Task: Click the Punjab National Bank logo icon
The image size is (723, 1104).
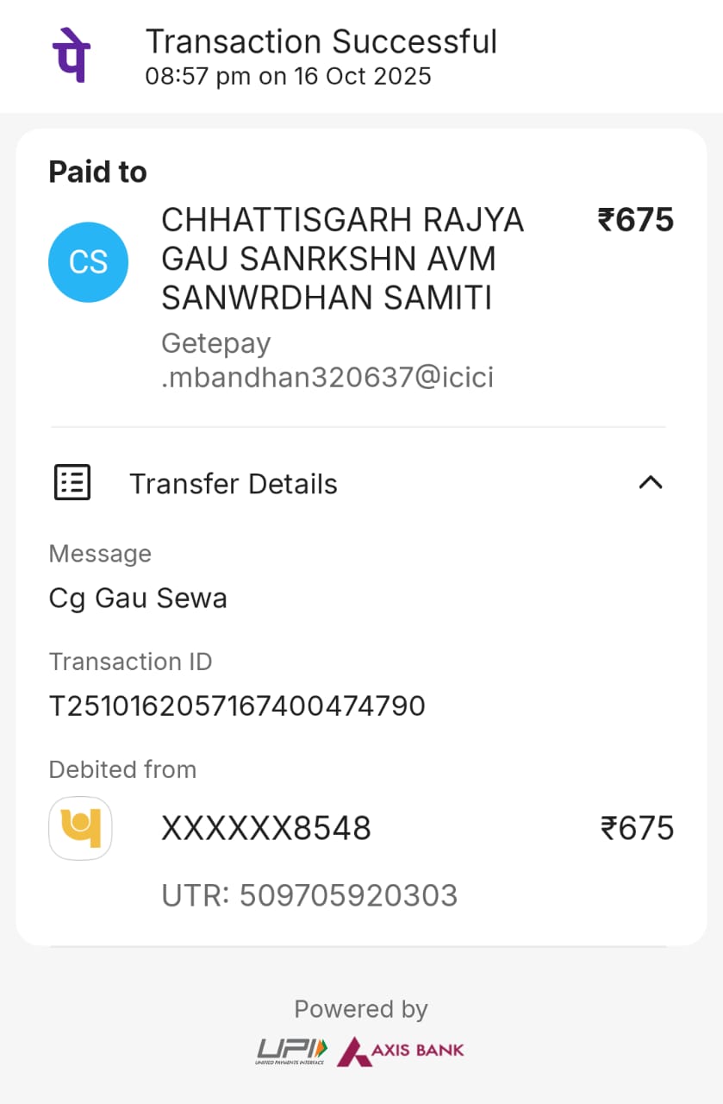Action: click(x=80, y=828)
